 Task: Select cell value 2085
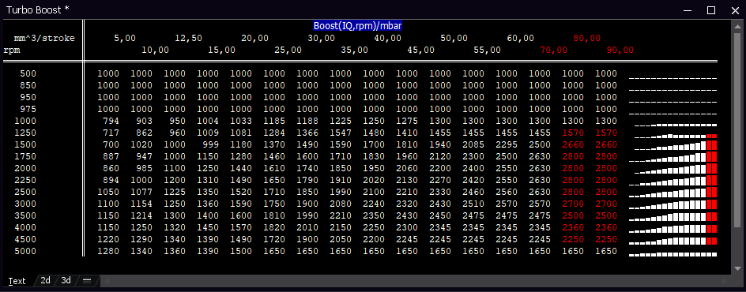(474, 144)
